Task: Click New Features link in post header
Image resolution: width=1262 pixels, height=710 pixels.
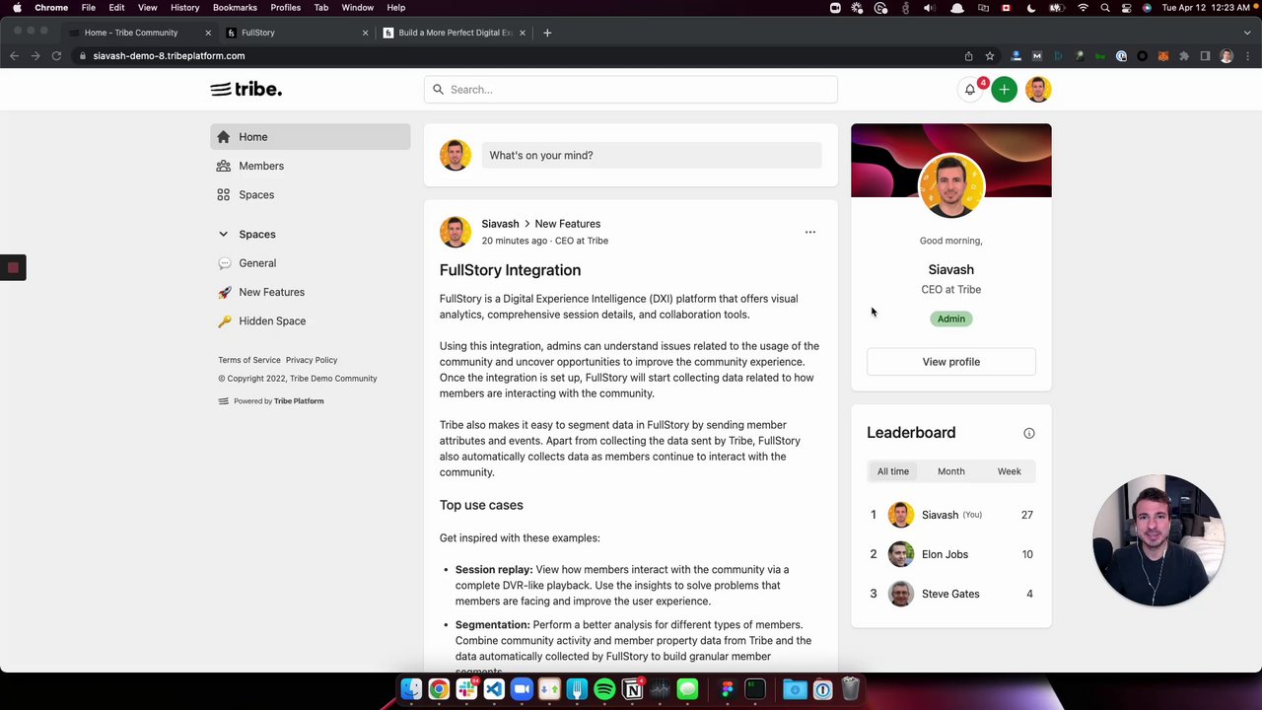Action: point(568,224)
